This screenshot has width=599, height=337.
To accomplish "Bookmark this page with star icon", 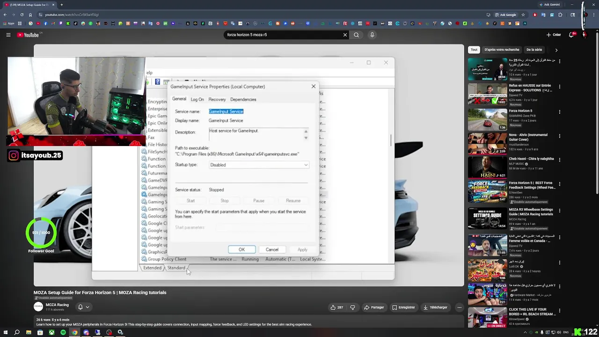I will (x=523, y=15).
